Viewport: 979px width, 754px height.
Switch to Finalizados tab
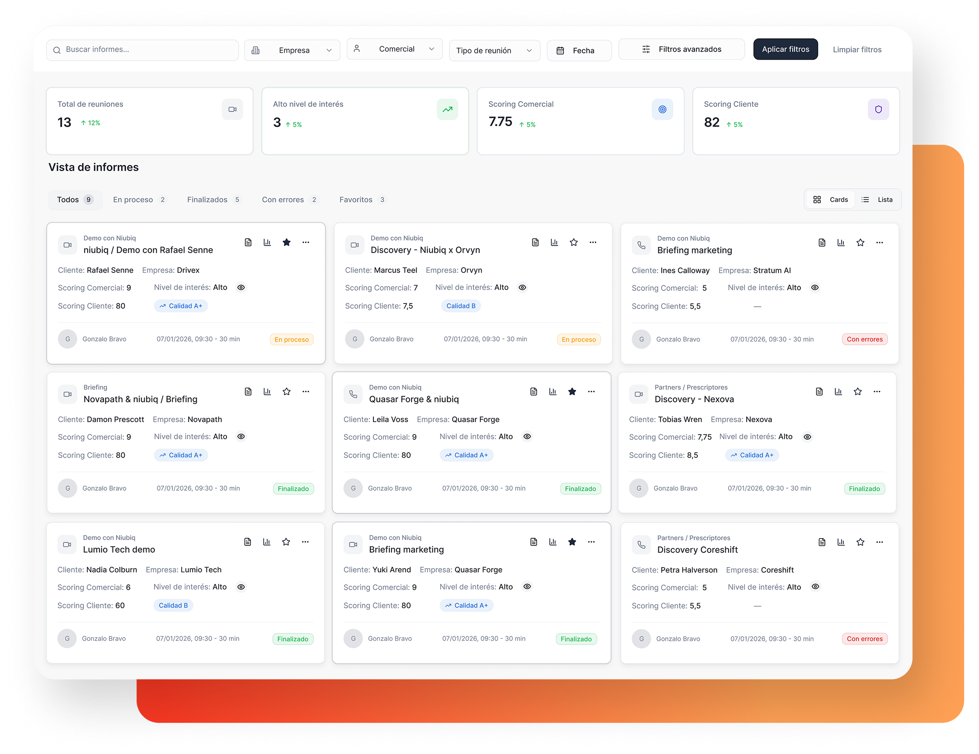pyautogui.click(x=214, y=200)
